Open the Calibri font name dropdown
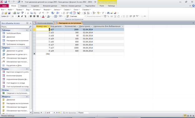The image size is (195, 118). point(10,16)
